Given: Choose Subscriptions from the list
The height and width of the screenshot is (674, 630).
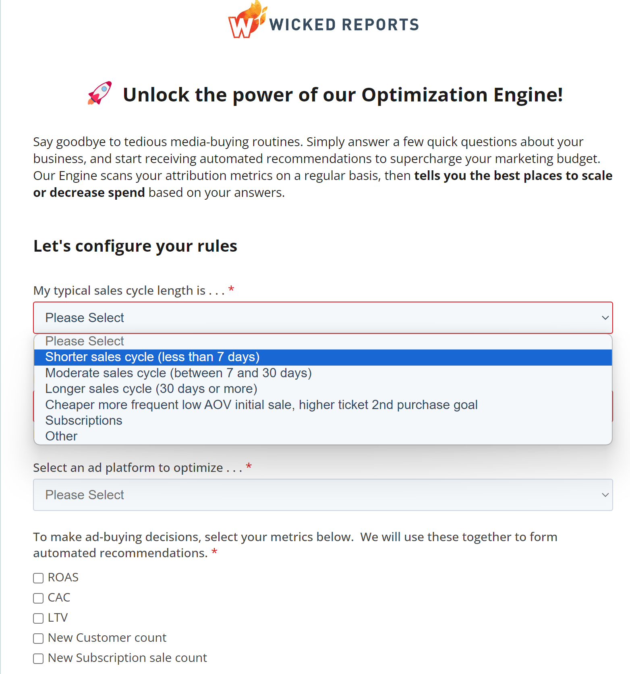Looking at the screenshot, I should (84, 420).
